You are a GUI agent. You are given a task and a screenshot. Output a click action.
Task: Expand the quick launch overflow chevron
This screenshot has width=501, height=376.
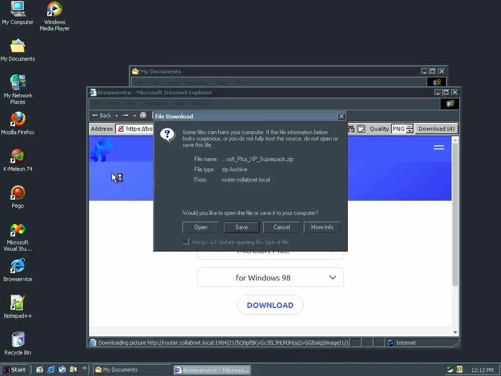click(84, 368)
